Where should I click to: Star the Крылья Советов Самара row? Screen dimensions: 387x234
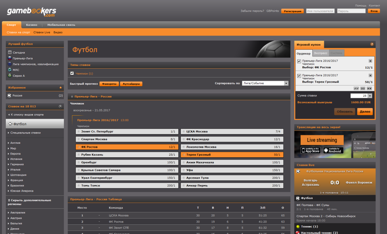79,170
